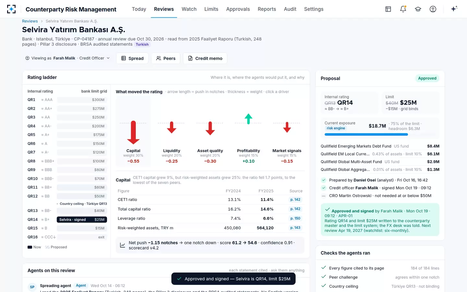467x292 pixels.
Task: Select the Asset quality driver arrow
Action: pyautogui.click(x=210, y=128)
